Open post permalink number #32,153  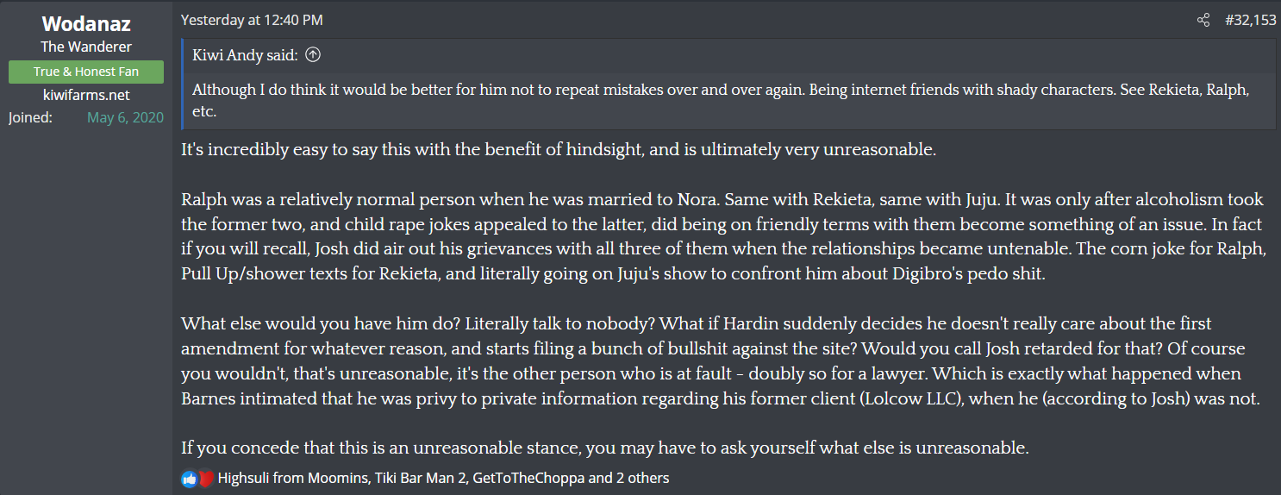point(1250,20)
